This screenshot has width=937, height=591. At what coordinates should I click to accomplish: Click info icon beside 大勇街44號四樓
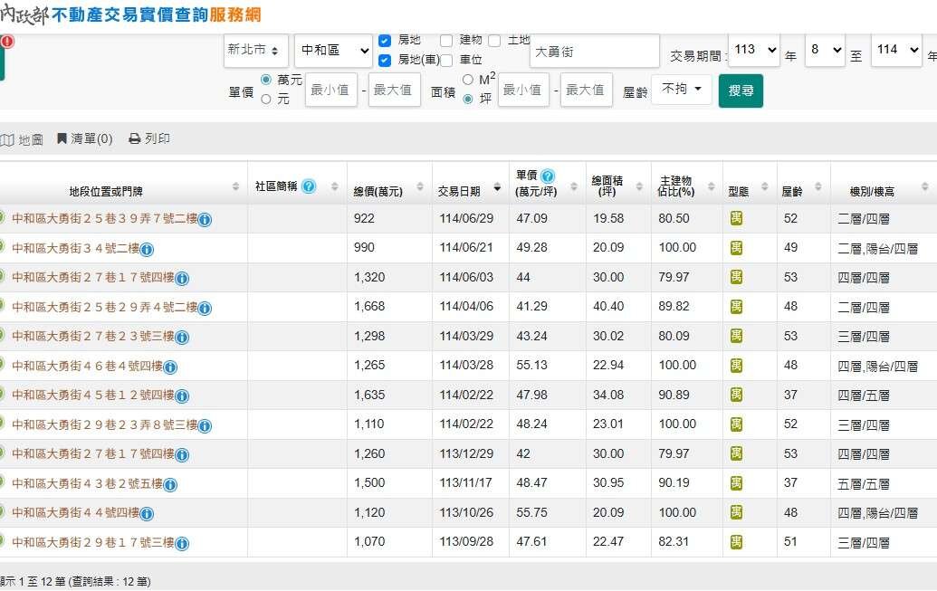(147, 514)
